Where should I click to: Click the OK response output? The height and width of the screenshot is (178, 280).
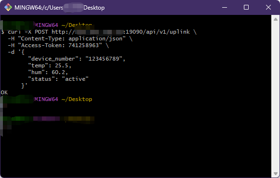point(4,92)
